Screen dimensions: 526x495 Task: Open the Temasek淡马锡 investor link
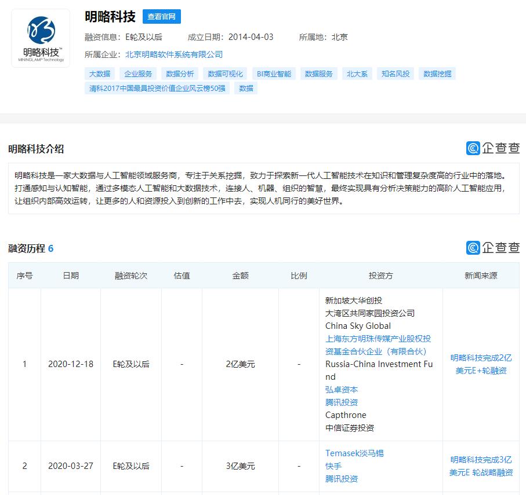pos(354,453)
